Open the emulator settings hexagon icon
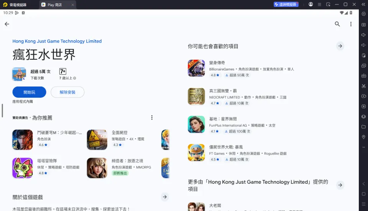368x211 pixels. (363, 14)
